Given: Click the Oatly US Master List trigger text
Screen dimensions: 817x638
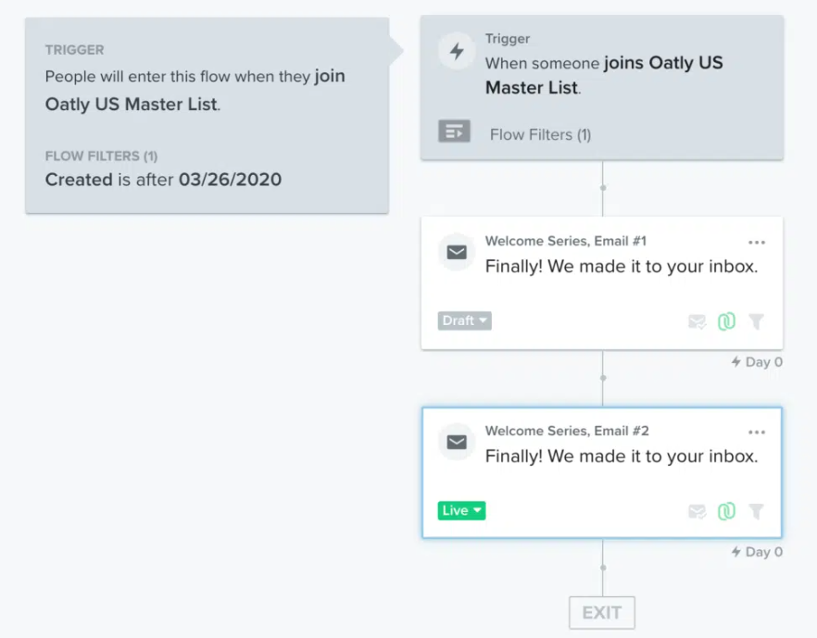Looking at the screenshot, I should click(x=604, y=75).
